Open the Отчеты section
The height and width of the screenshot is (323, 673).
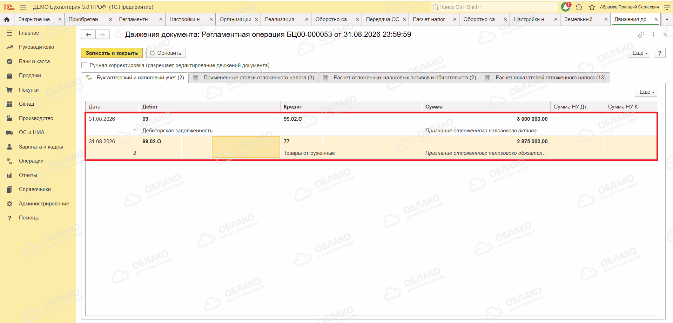[x=28, y=175]
